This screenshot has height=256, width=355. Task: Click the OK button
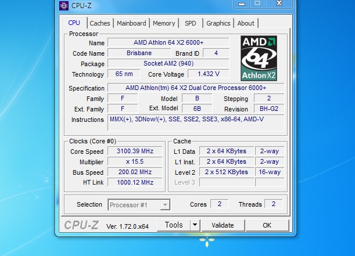tap(267, 225)
